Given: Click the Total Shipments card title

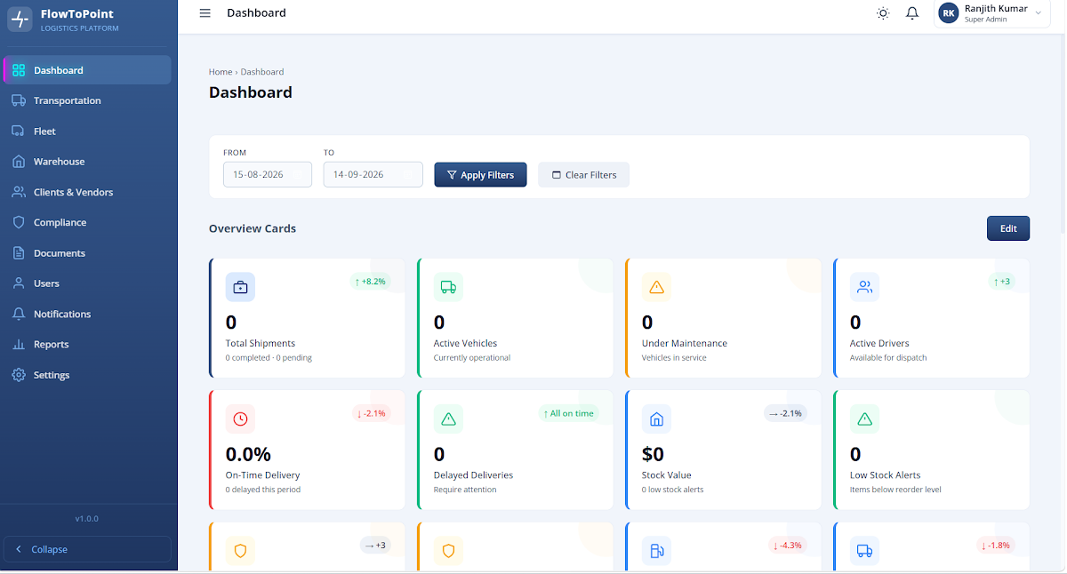Looking at the screenshot, I should 261,343.
